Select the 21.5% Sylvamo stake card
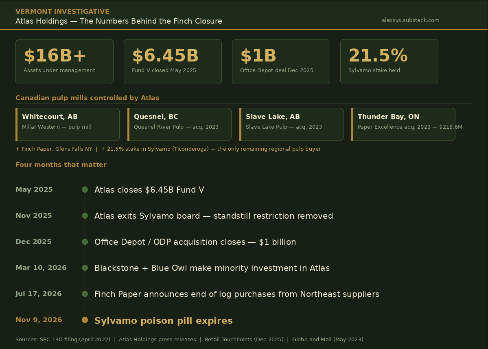The width and height of the screenshot is (488, 349). (390, 61)
